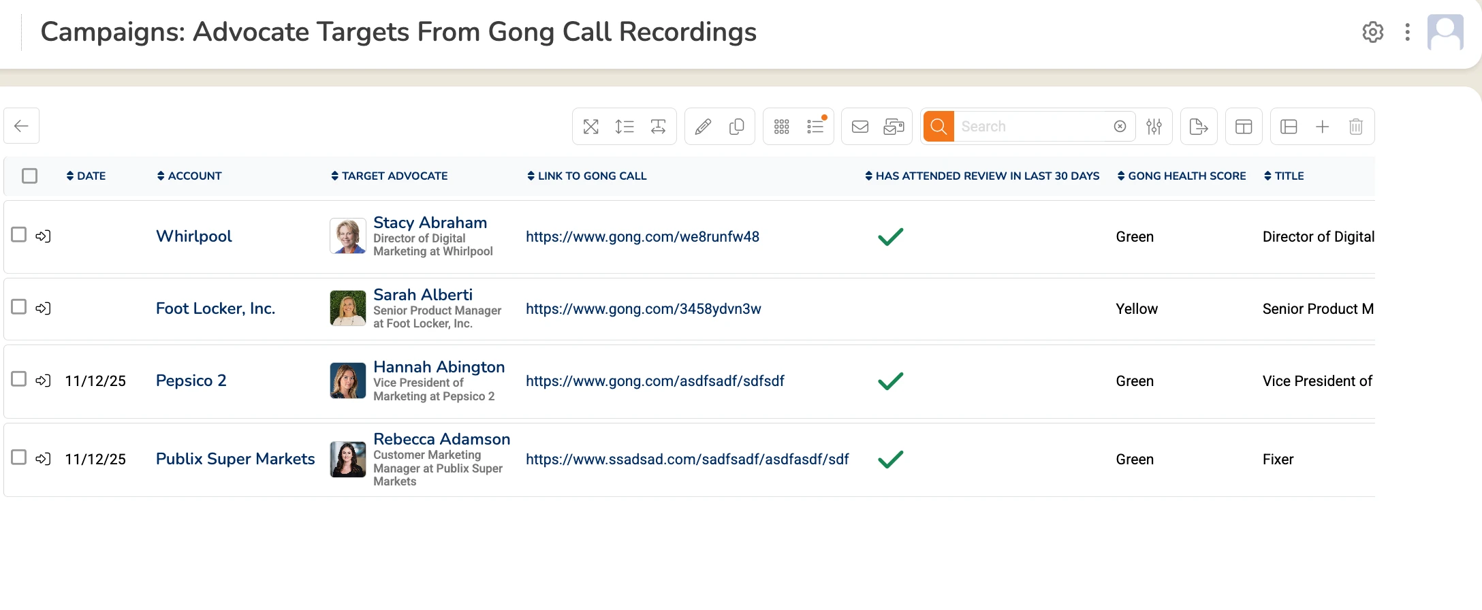Clear the search field with x icon
The image size is (1482, 610).
1120,127
